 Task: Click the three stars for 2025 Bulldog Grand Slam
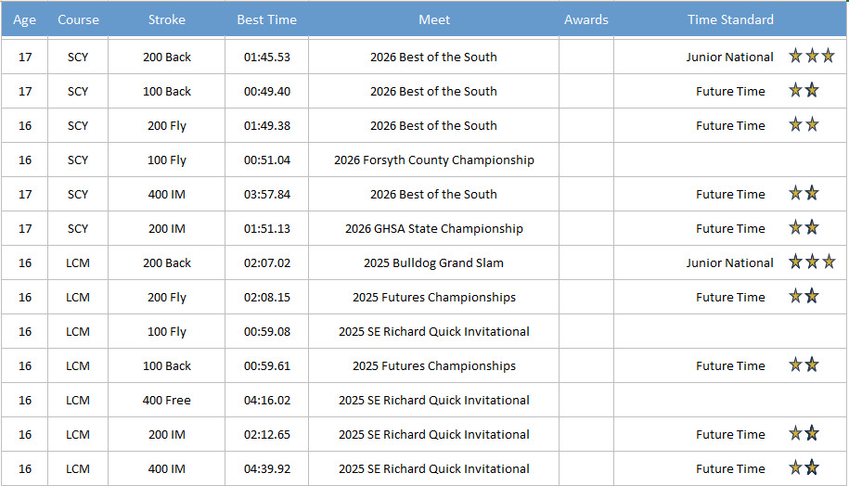click(x=812, y=262)
